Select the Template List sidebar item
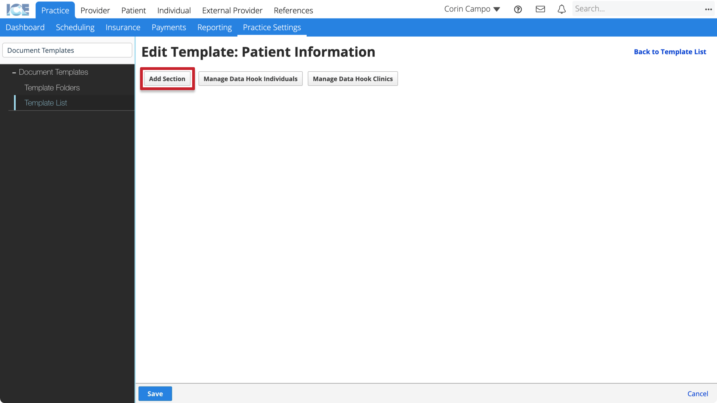717x403 pixels. coord(45,102)
